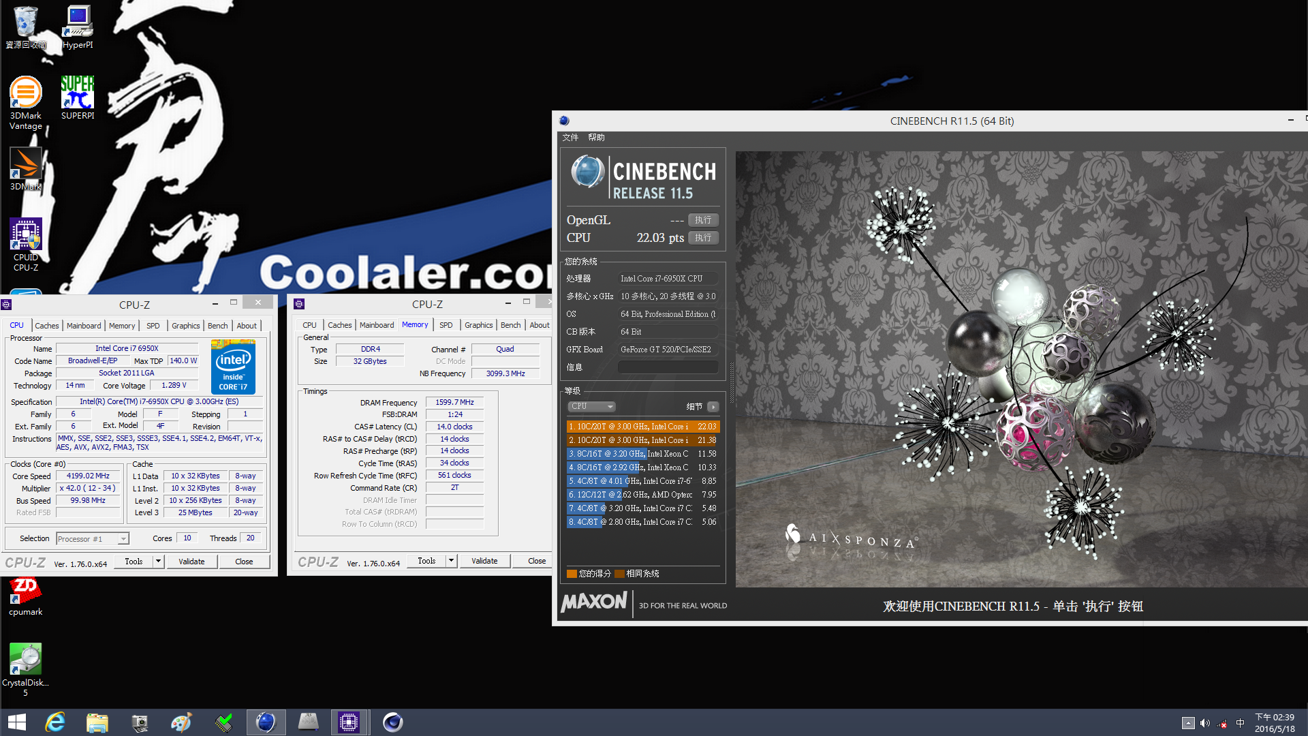Switch to Memory tab in left CPU-Z
1308x736 pixels.
[x=122, y=326]
